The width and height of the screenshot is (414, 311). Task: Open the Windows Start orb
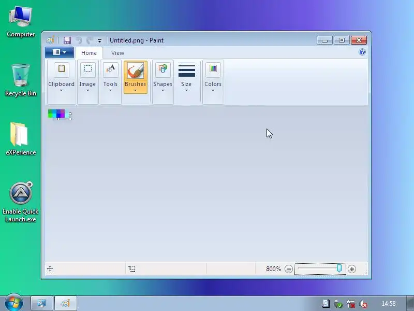click(14, 303)
